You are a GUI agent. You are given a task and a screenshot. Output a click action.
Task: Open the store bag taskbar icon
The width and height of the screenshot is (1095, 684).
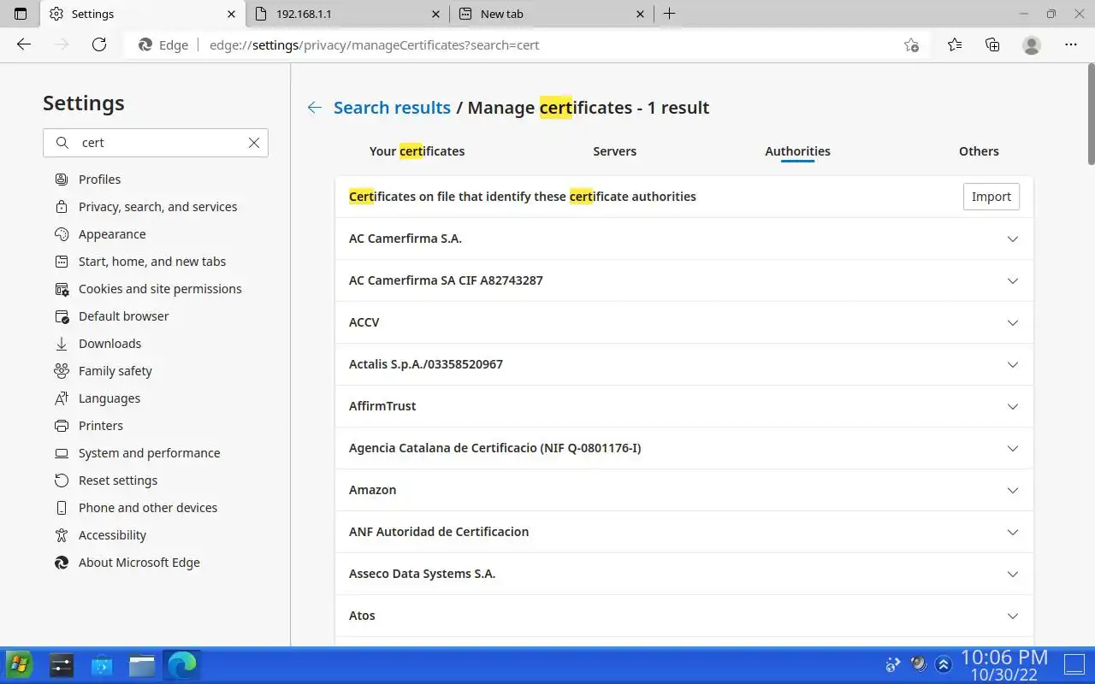click(102, 664)
